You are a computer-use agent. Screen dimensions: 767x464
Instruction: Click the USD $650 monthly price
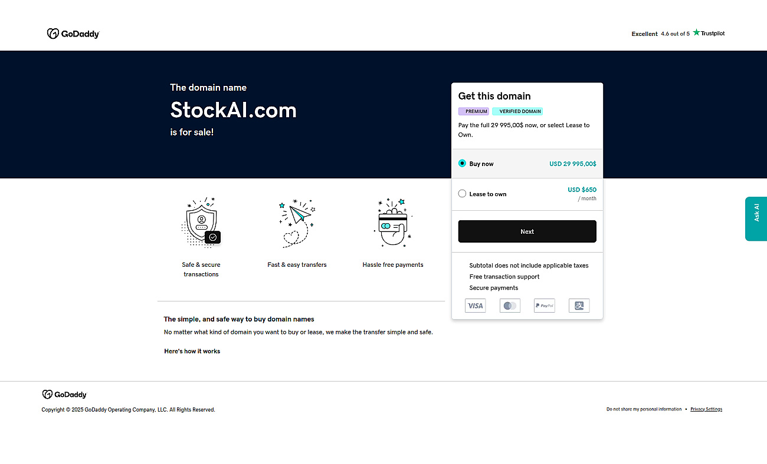tap(582, 190)
